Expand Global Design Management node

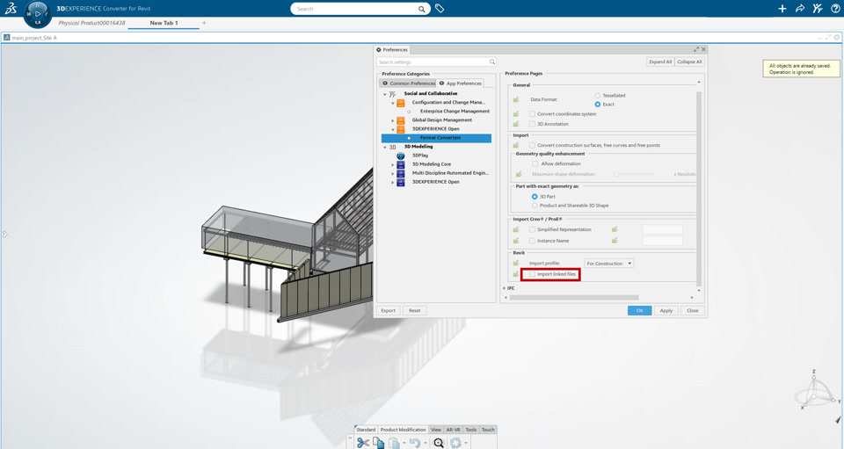393,120
